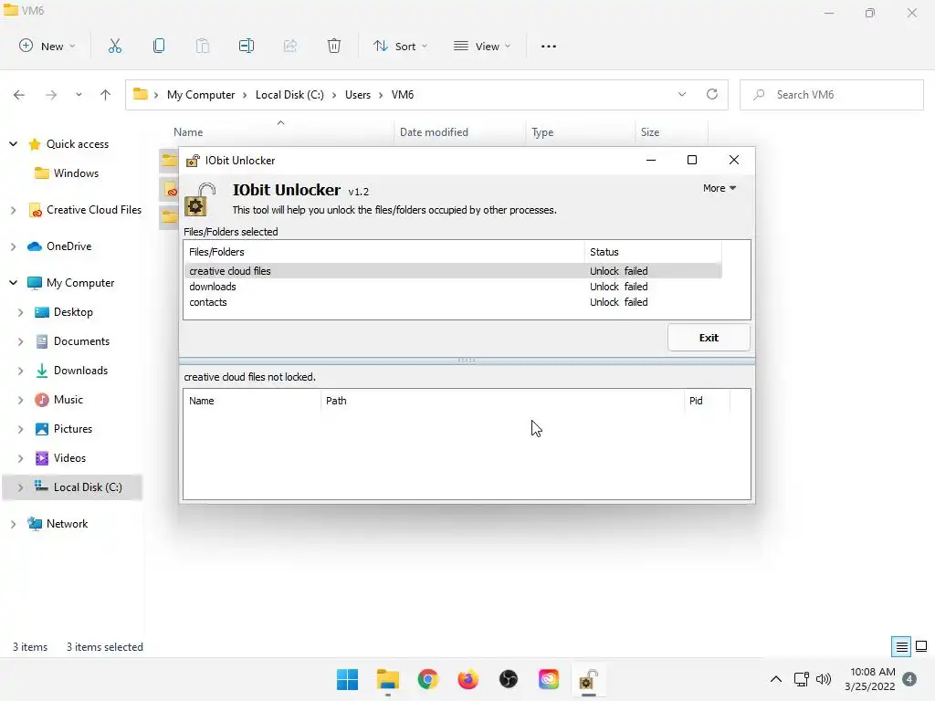The height and width of the screenshot is (701, 935).
Task: Go up one folder level
Action: click(x=106, y=95)
